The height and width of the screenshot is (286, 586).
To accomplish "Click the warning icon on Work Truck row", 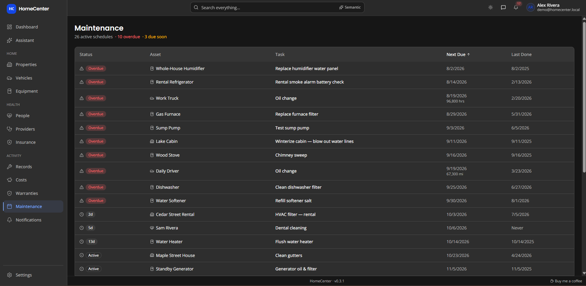I will click(x=82, y=98).
